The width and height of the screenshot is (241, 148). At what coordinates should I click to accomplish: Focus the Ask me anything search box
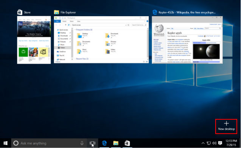click(x=49, y=143)
